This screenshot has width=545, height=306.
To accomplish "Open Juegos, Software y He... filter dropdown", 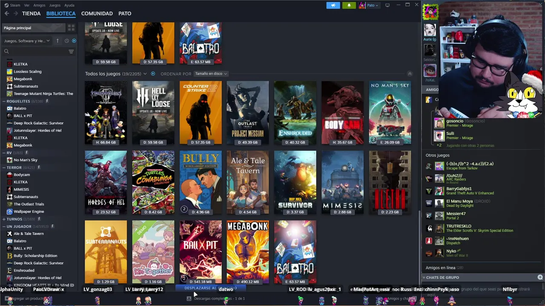I will click(x=27, y=41).
